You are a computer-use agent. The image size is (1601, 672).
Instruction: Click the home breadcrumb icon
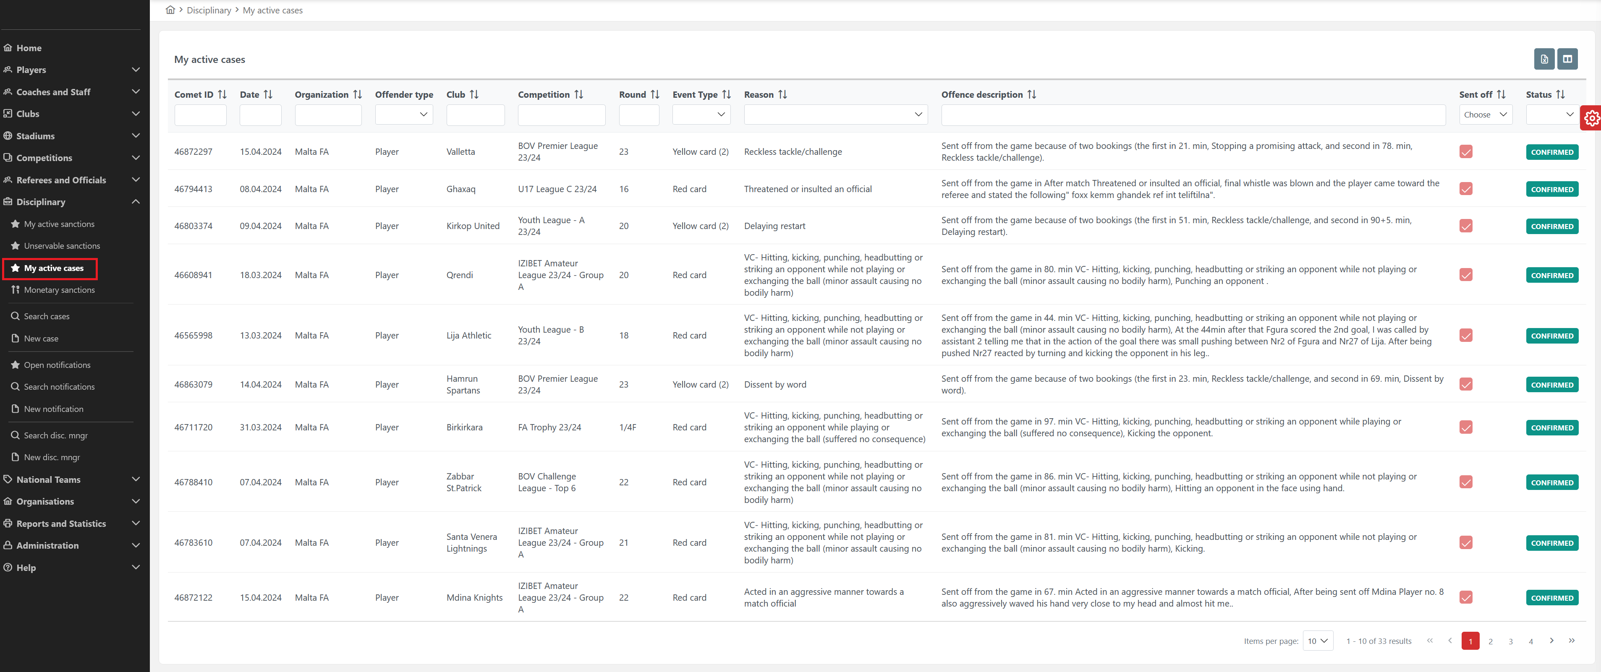point(170,10)
